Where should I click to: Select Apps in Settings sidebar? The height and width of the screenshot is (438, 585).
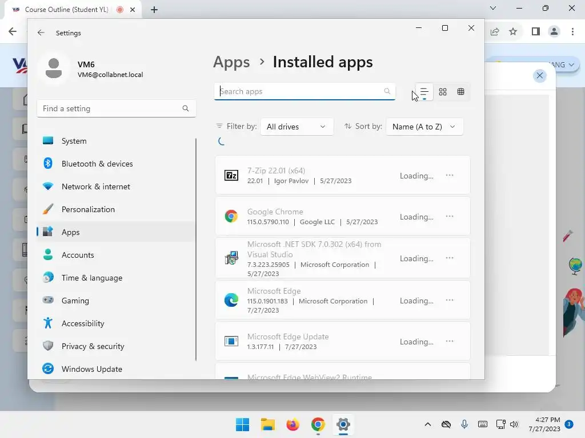tap(116, 232)
